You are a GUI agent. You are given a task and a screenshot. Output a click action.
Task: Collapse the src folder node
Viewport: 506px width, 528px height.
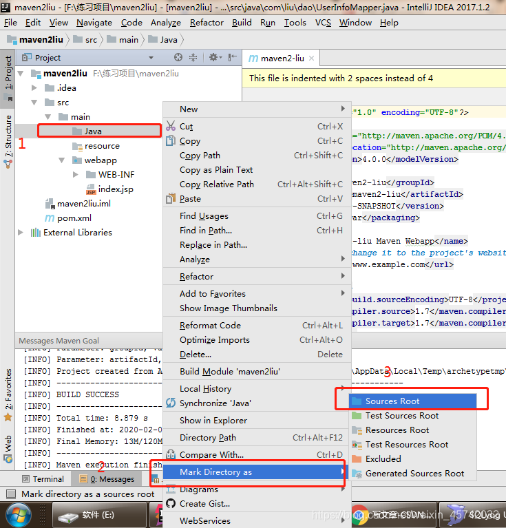(34, 102)
